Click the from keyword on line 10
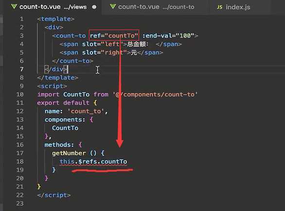Viewport: 285px width, 211px height. coord(101,95)
